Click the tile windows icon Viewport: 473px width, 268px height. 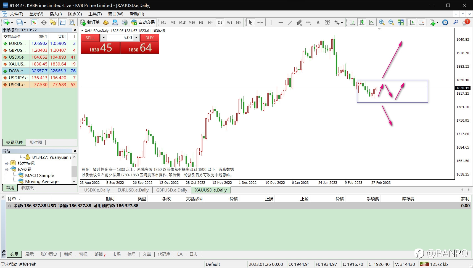(401, 22)
